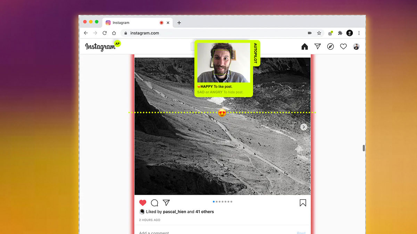Viewport: 417px width, 234px height.
Task: Open pascal_hien profile link
Action: (174, 211)
